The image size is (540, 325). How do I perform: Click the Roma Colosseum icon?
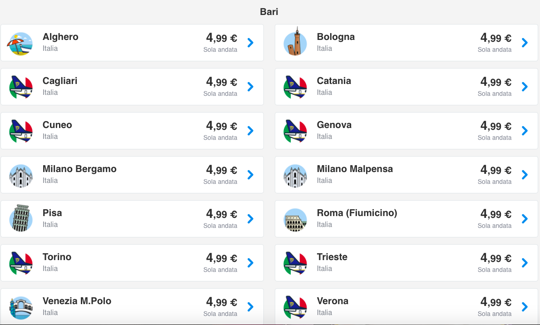(295, 220)
